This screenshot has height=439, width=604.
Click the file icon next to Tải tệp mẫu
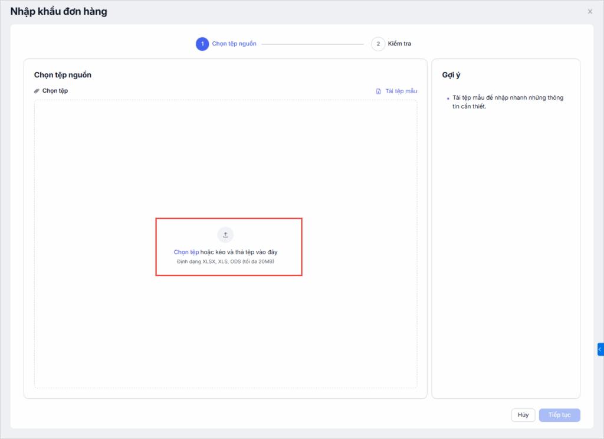pyautogui.click(x=379, y=91)
